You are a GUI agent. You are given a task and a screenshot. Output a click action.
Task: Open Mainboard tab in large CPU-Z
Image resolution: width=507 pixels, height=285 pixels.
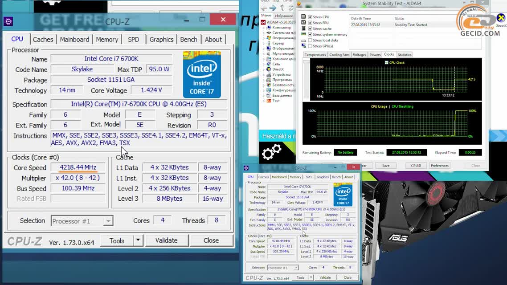pos(74,40)
